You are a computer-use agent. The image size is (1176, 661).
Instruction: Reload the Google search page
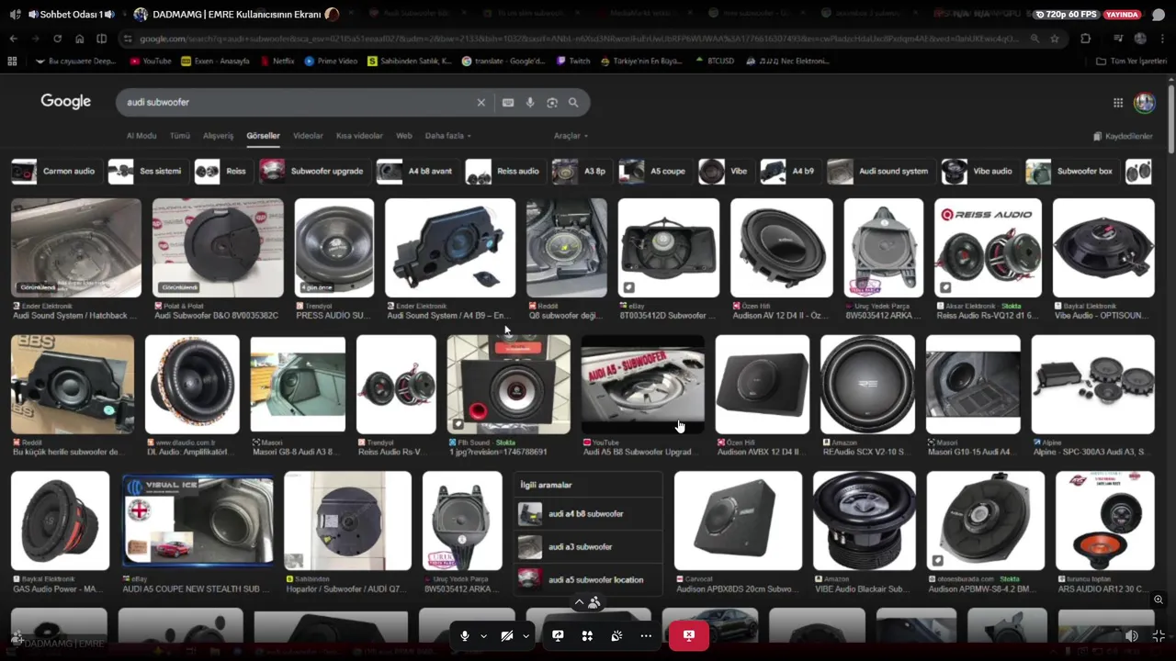(x=57, y=39)
